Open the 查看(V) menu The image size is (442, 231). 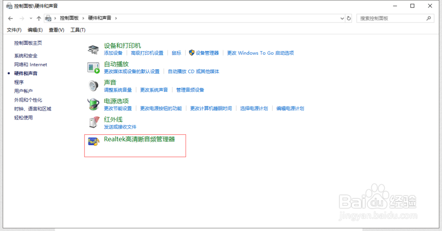tap(57, 30)
